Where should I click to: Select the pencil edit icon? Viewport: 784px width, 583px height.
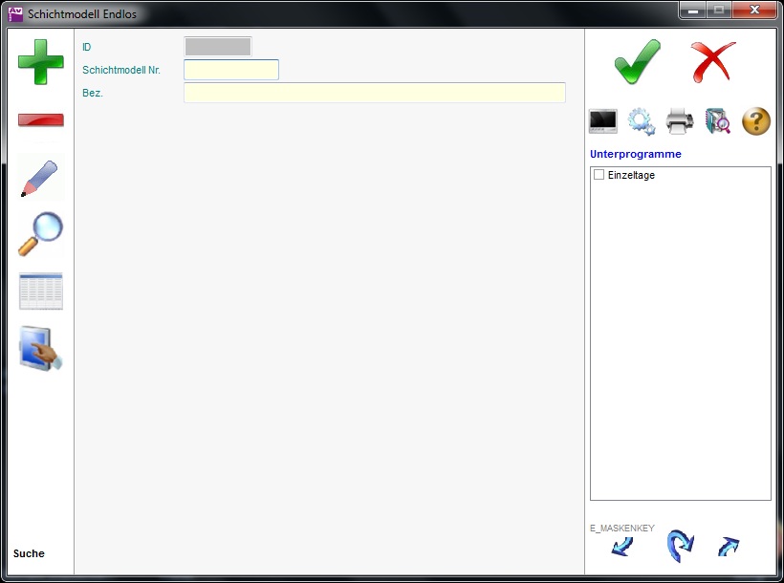click(40, 179)
